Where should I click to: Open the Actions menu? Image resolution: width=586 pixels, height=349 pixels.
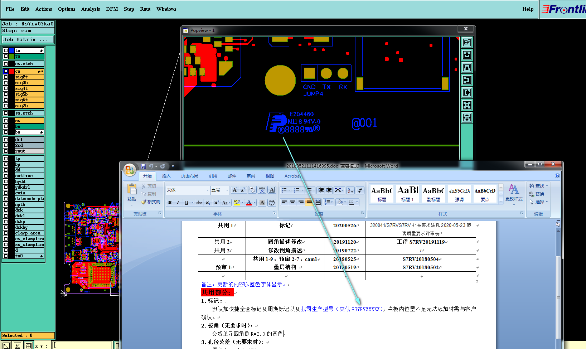pyautogui.click(x=44, y=9)
